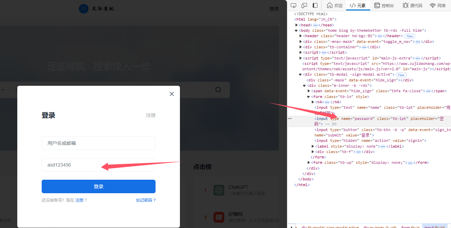Expand the main-js-extra script node
This screenshot has height=228, width=451.
(x=301, y=58)
